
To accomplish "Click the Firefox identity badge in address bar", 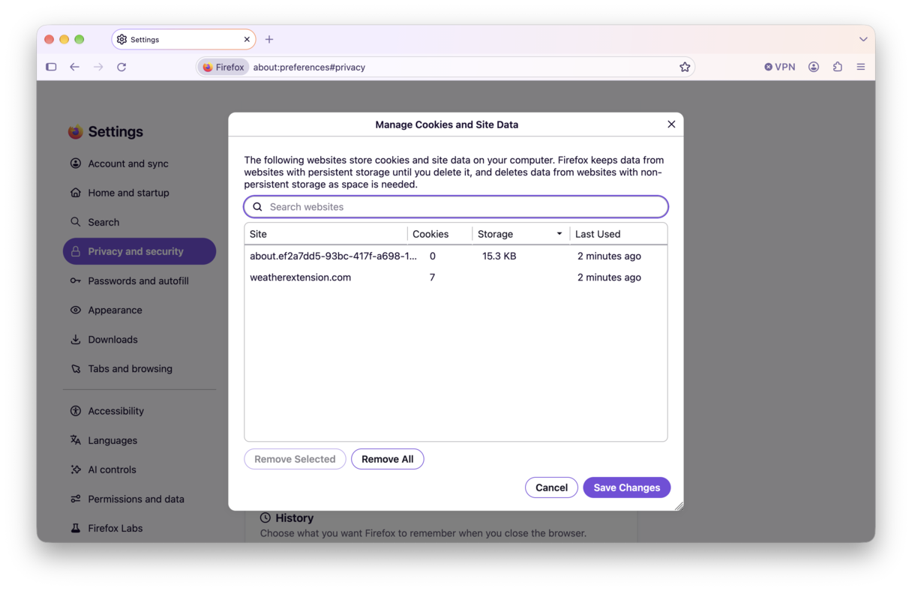I will (223, 67).
